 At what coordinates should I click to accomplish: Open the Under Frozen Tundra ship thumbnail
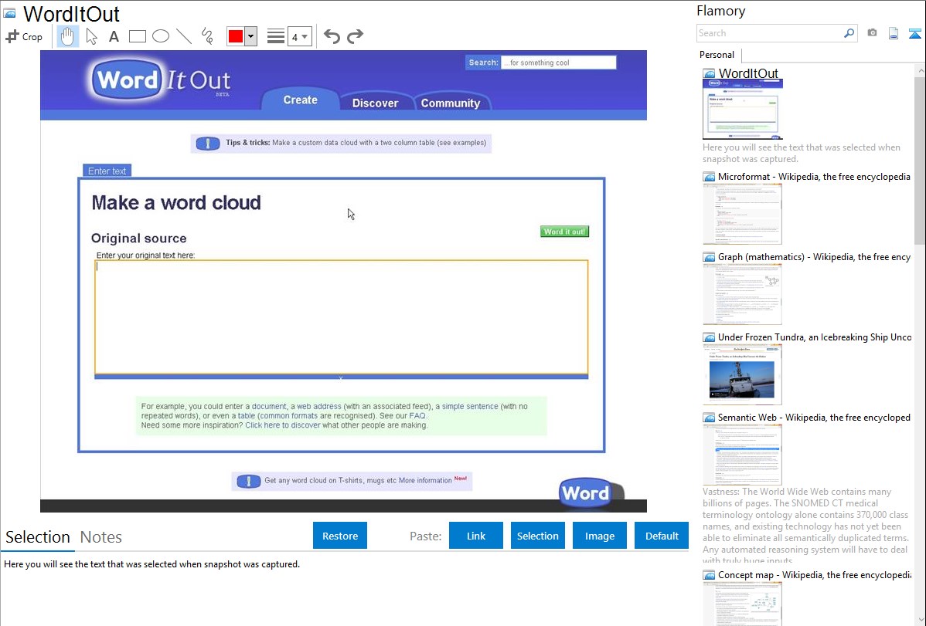click(742, 374)
